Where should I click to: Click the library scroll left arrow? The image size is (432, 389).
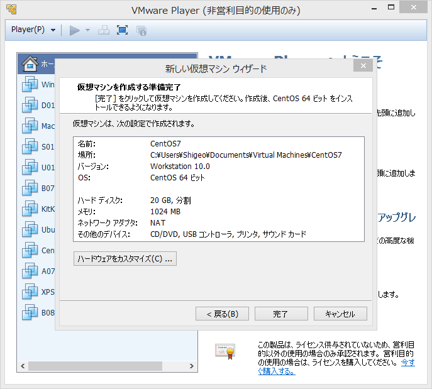click(x=23, y=366)
